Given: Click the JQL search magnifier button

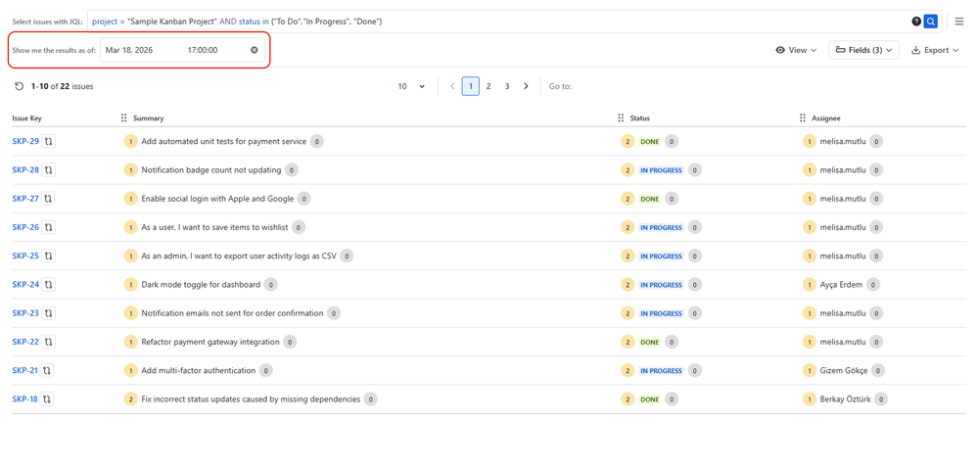Looking at the screenshot, I should click(931, 22).
